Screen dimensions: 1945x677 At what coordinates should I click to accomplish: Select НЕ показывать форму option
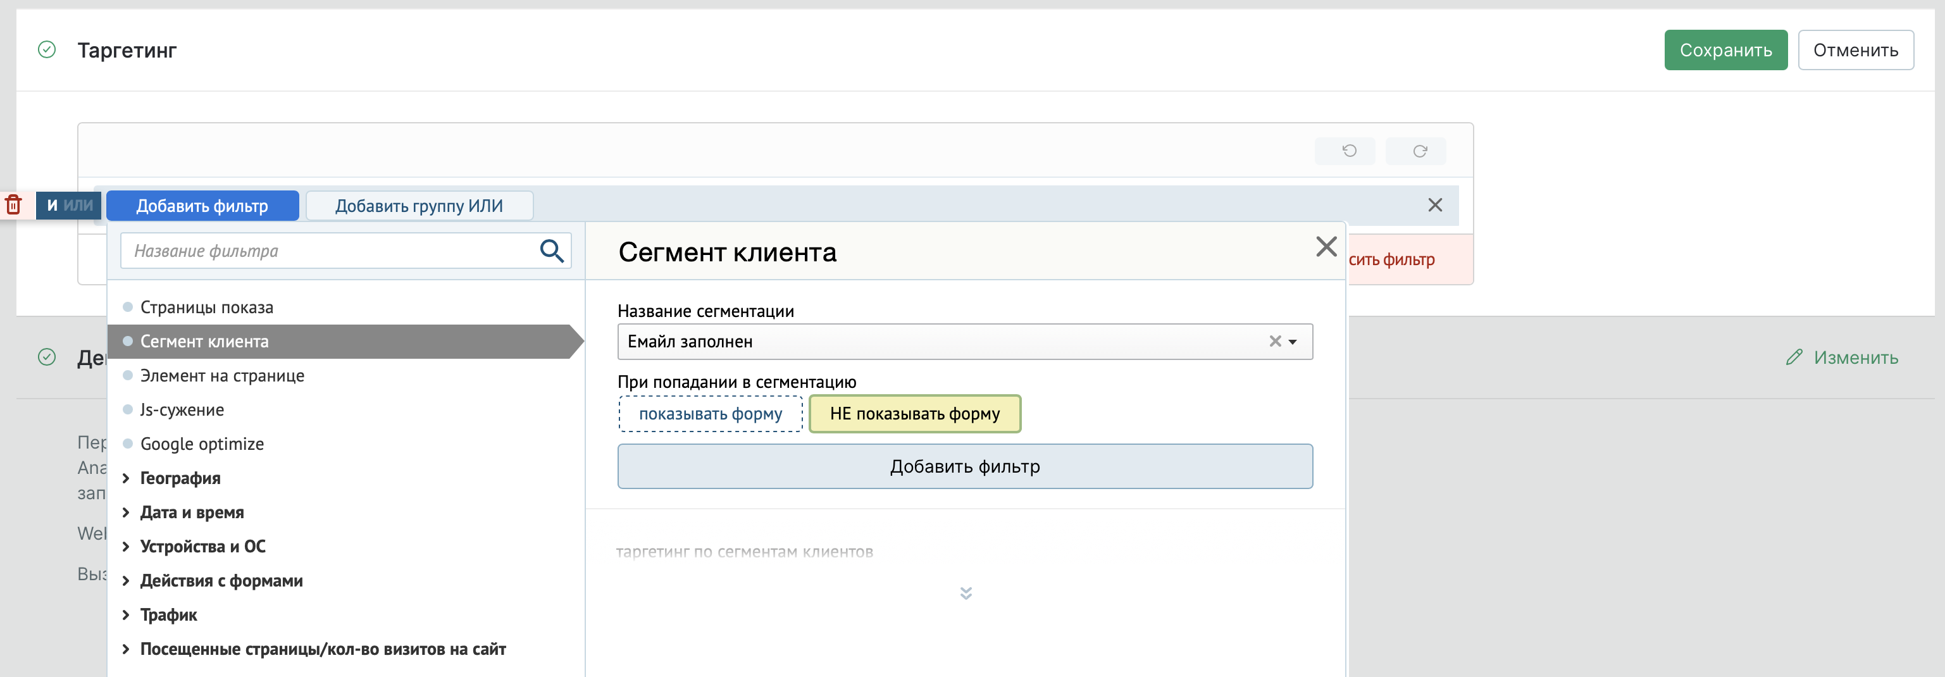coord(914,414)
